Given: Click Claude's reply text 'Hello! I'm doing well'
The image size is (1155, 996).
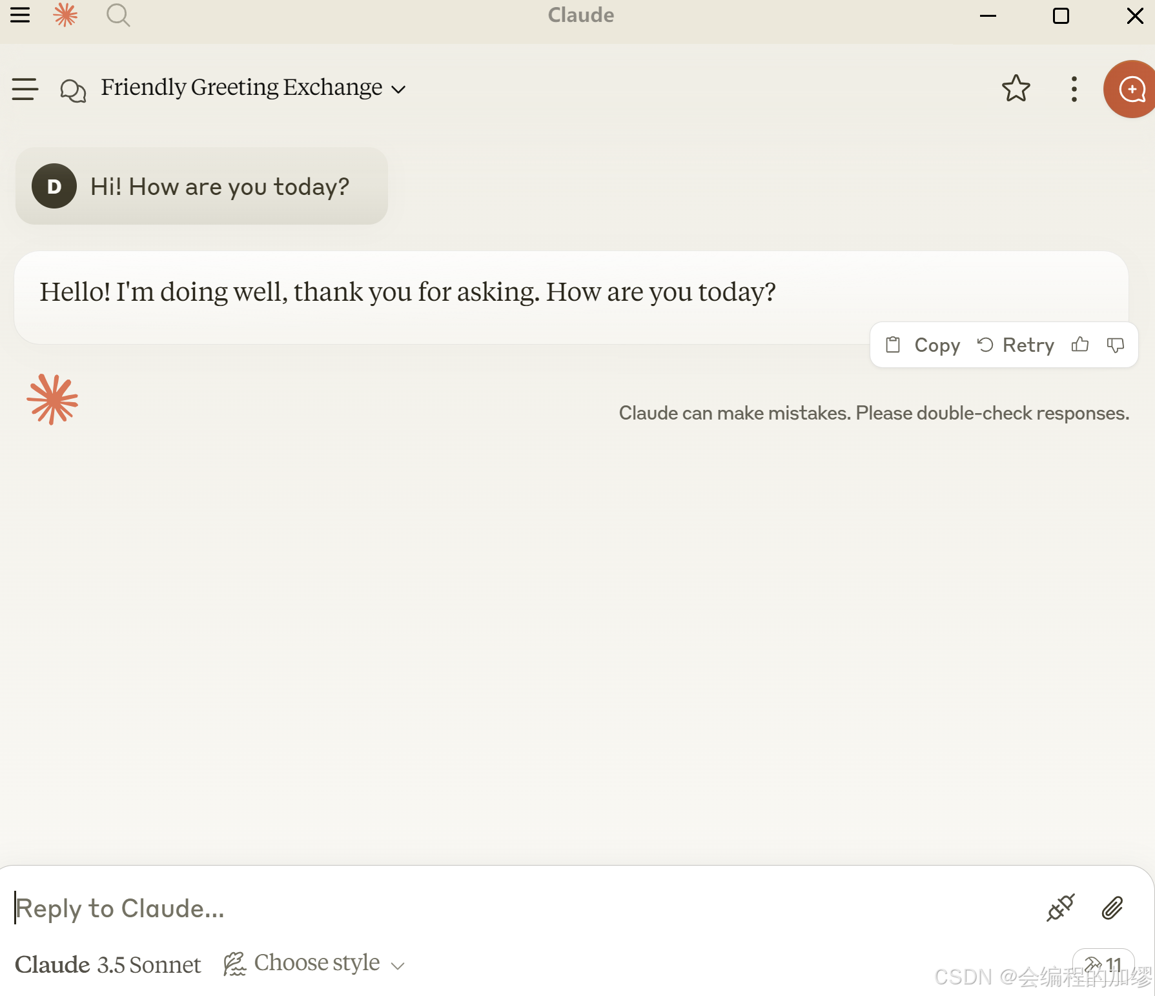Looking at the screenshot, I should (407, 292).
